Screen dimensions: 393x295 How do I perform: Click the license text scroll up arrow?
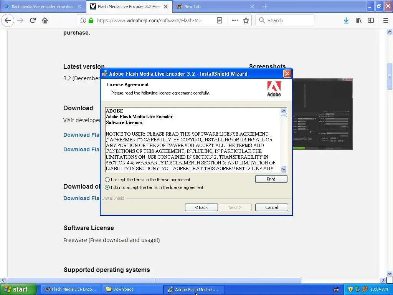284,111
